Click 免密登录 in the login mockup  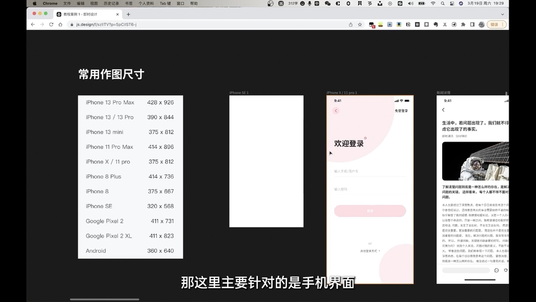coord(401,111)
